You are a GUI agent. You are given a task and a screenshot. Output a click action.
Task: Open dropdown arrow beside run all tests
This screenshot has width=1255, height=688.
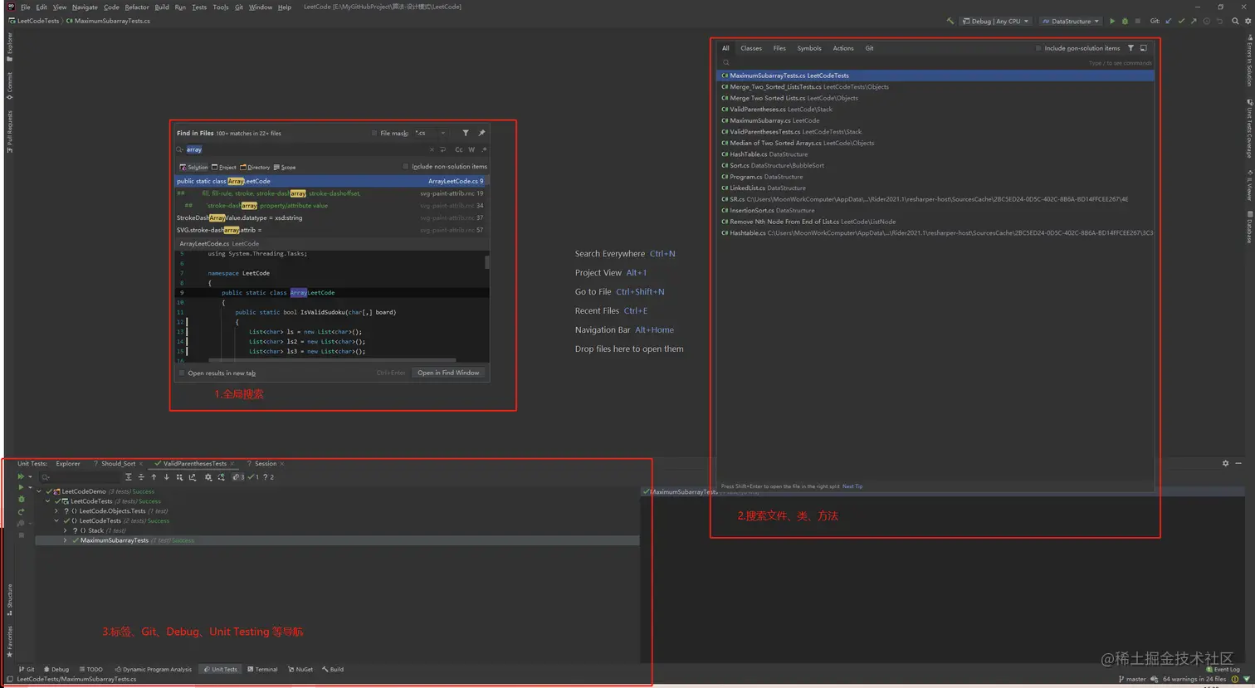coord(30,477)
